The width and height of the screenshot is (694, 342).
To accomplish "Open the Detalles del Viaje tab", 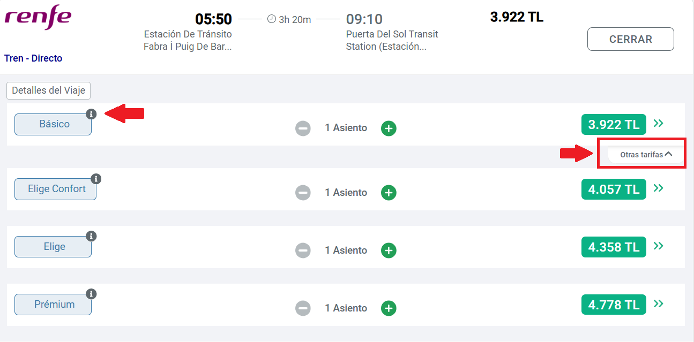I will point(49,90).
